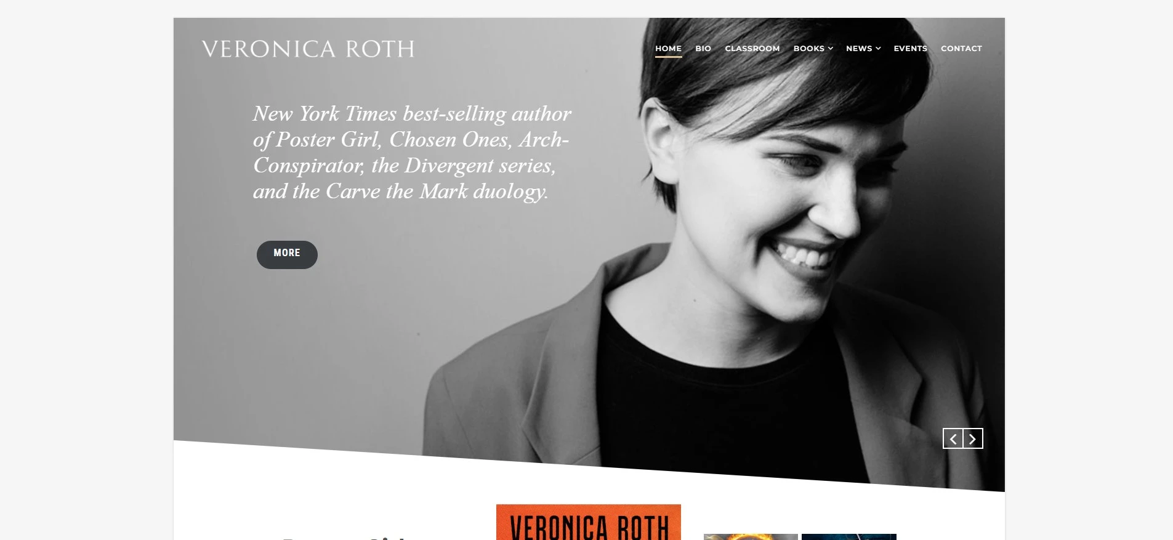Click the underline beneath Home tab
This screenshot has height=540, width=1173.
tap(668, 57)
